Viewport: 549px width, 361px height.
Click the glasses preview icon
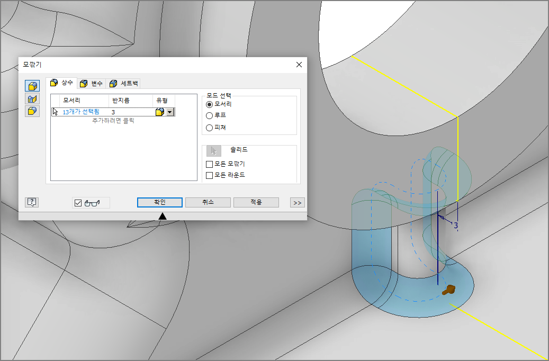point(92,203)
